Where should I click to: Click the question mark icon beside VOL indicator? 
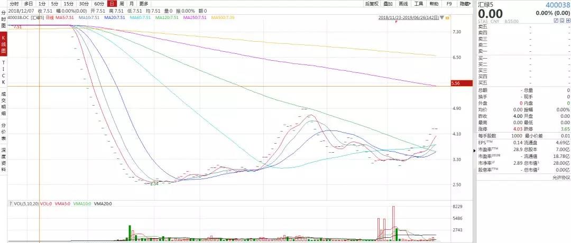pyautogui.click(x=10, y=203)
